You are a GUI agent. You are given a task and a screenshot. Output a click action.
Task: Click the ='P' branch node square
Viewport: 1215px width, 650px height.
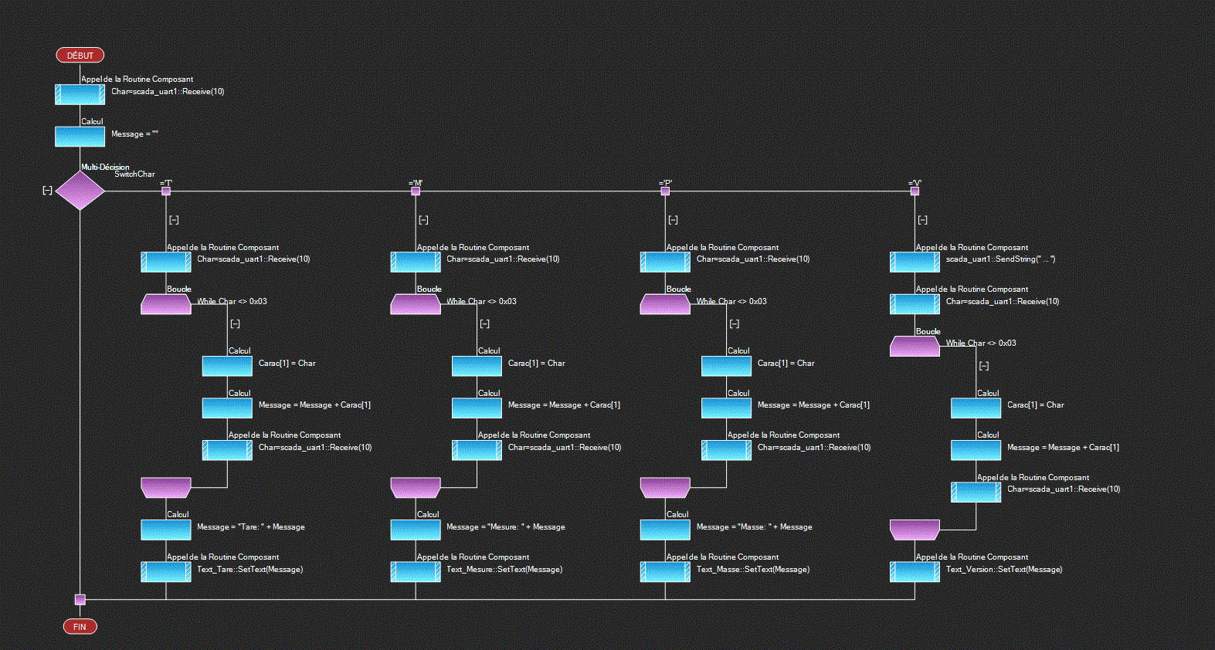665,191
